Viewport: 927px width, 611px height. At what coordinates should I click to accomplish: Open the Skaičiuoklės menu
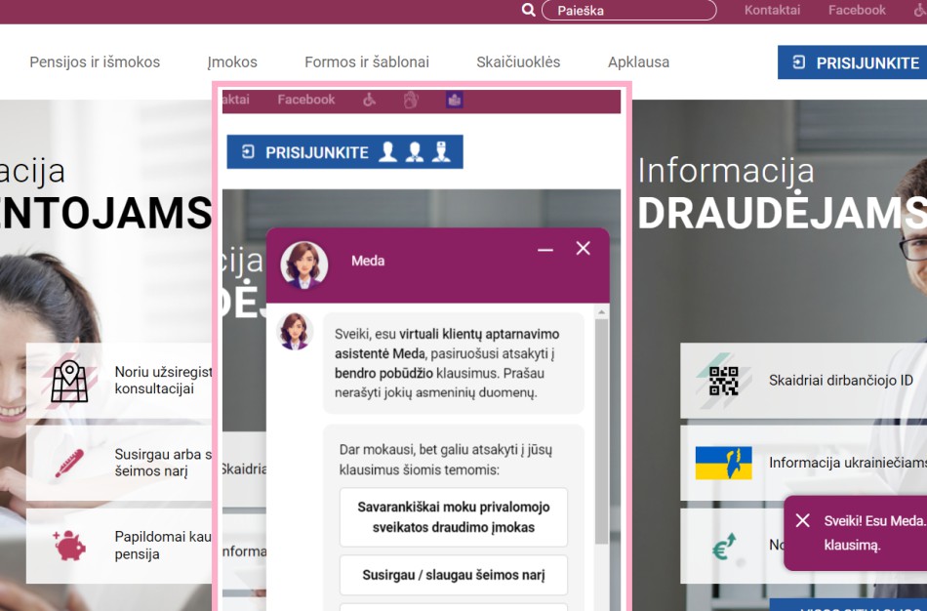click(518, 61)
